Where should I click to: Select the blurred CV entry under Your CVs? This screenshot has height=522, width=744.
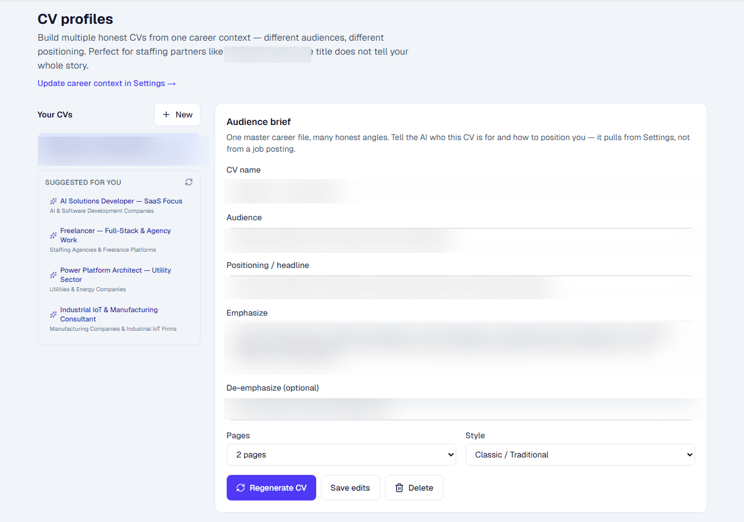coord(119,149)
